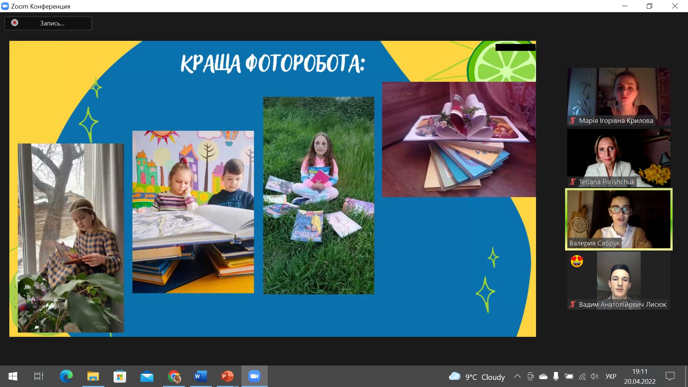The width and height of the screenshot is (688, 387).
Task: Open PowerPoint from the taskbar
Action: [227, 376]
